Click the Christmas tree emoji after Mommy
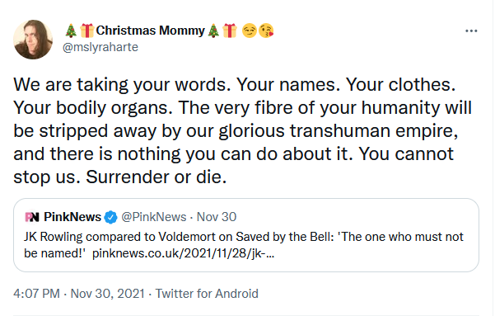Screen dimensions: 495x316 [213, 31]
